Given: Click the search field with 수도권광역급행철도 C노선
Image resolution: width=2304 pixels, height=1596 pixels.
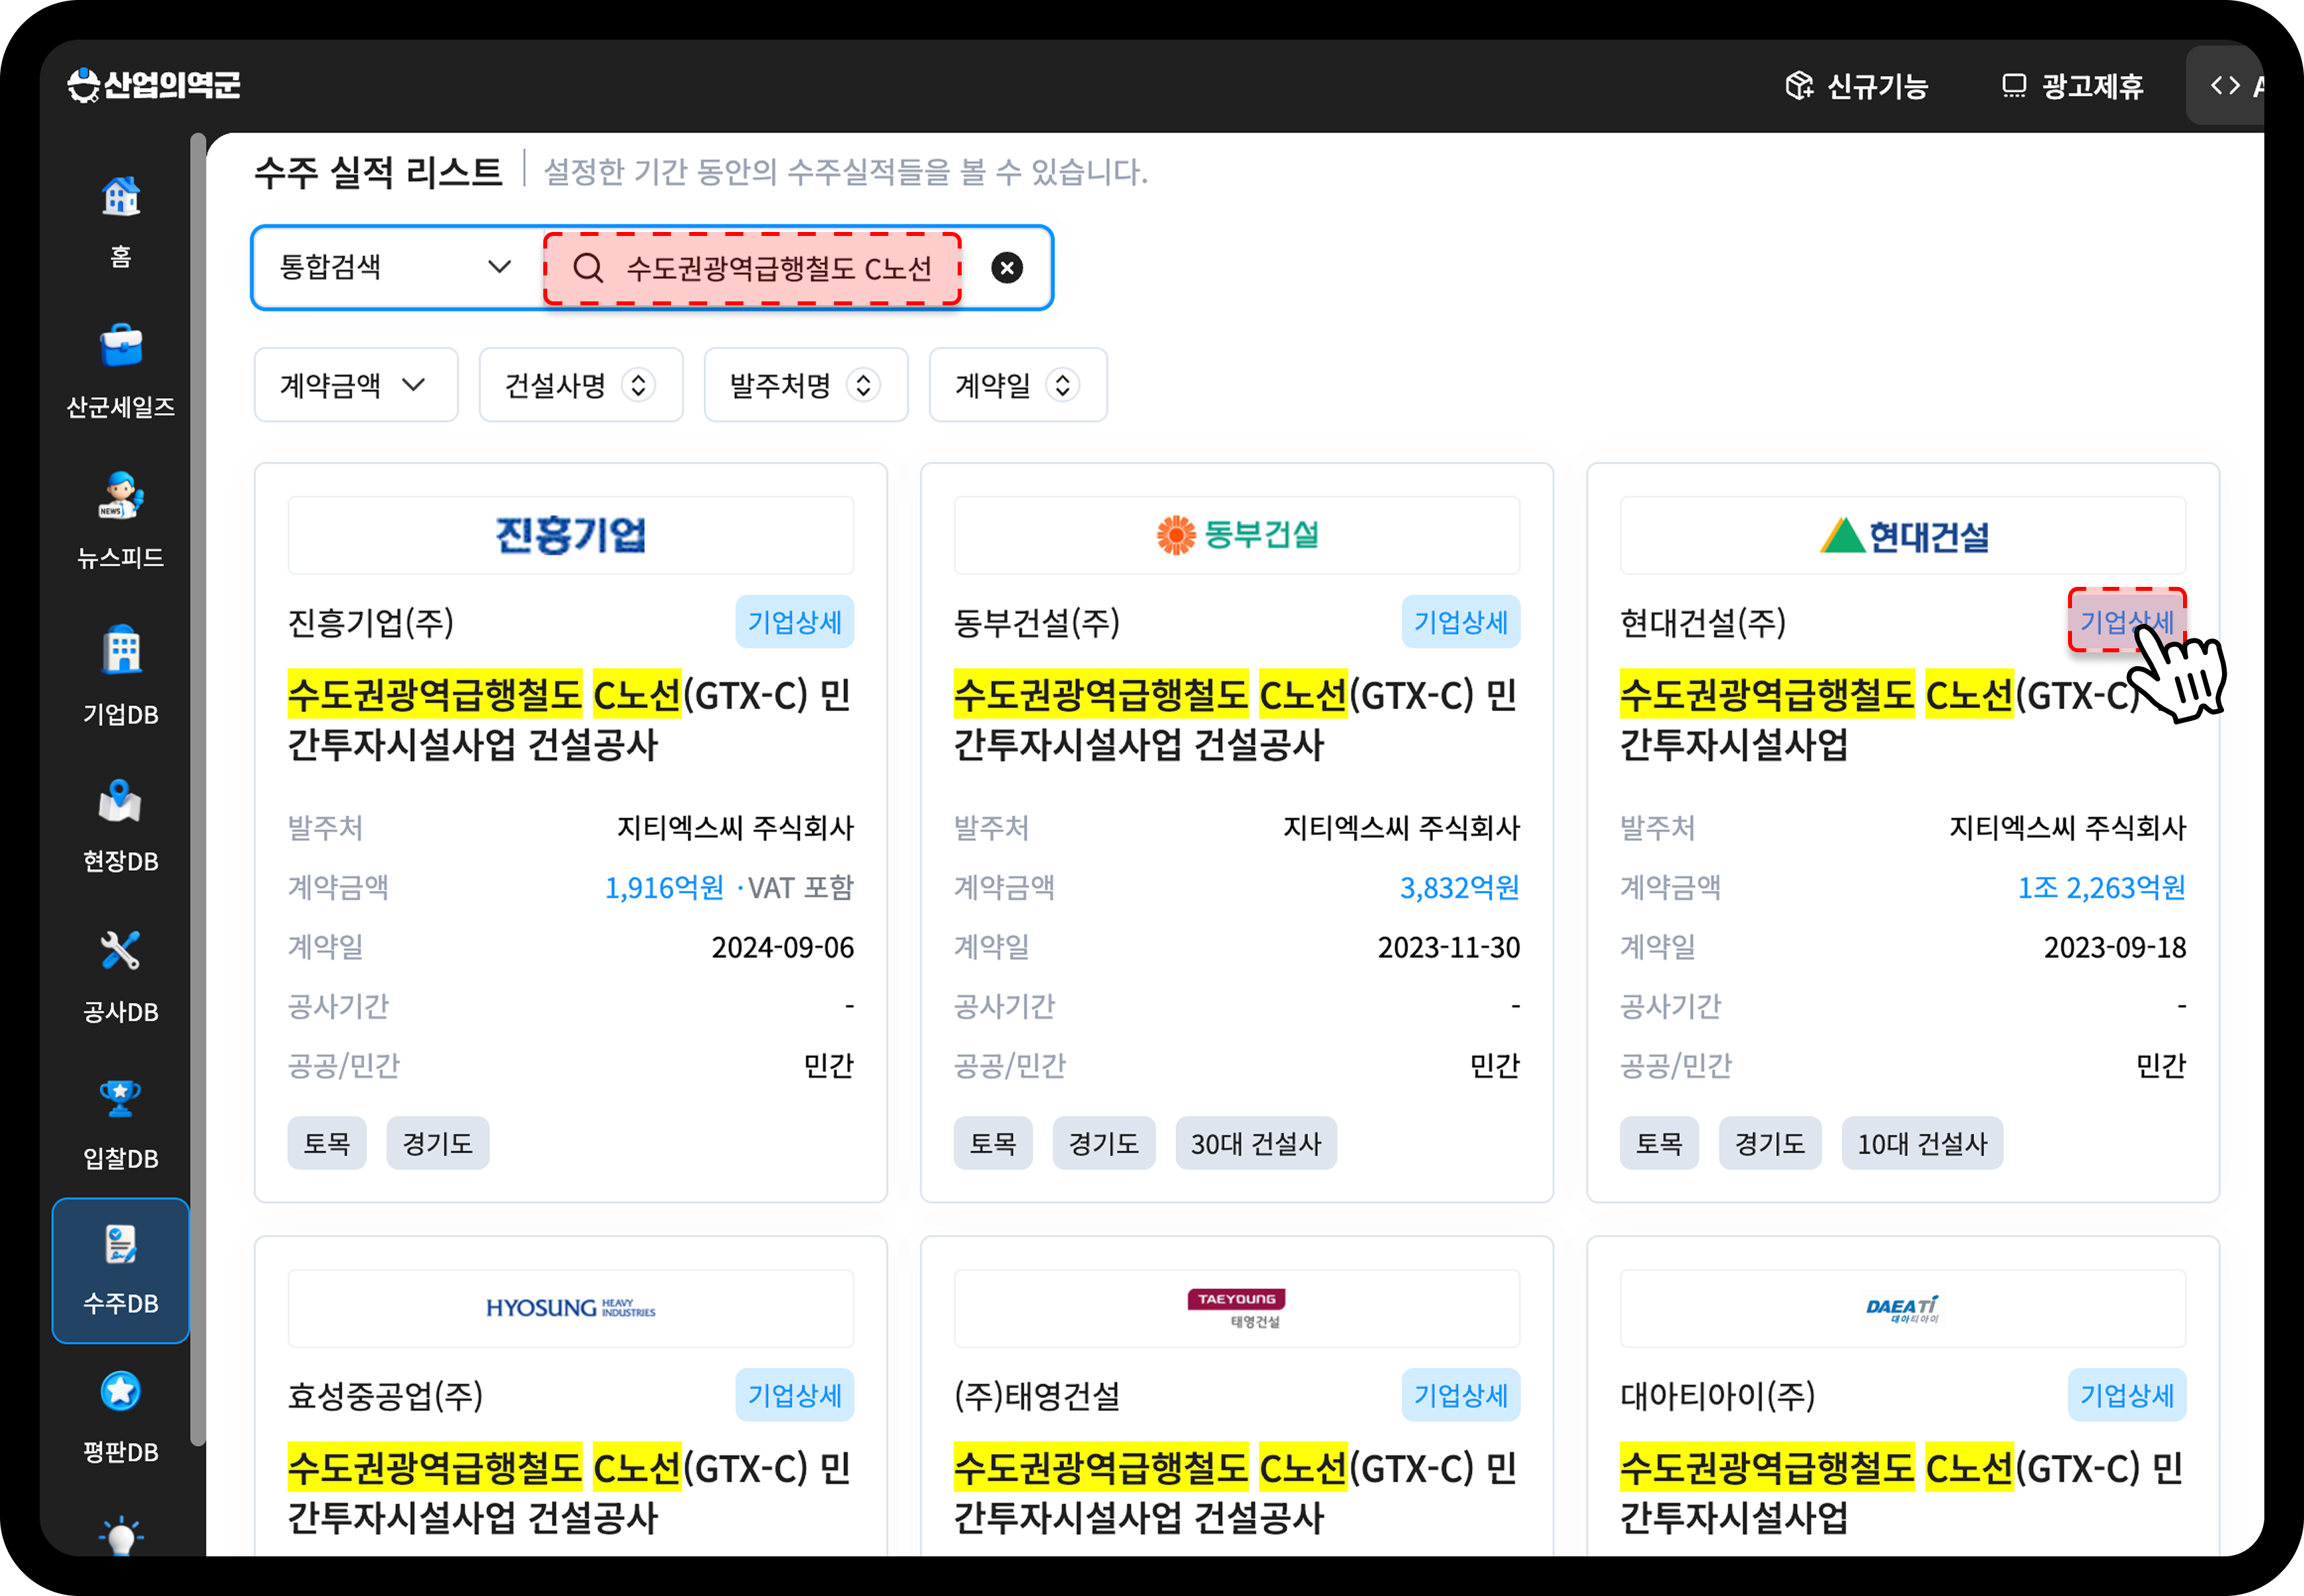Looking at the screenshot, I should (753, 268).
